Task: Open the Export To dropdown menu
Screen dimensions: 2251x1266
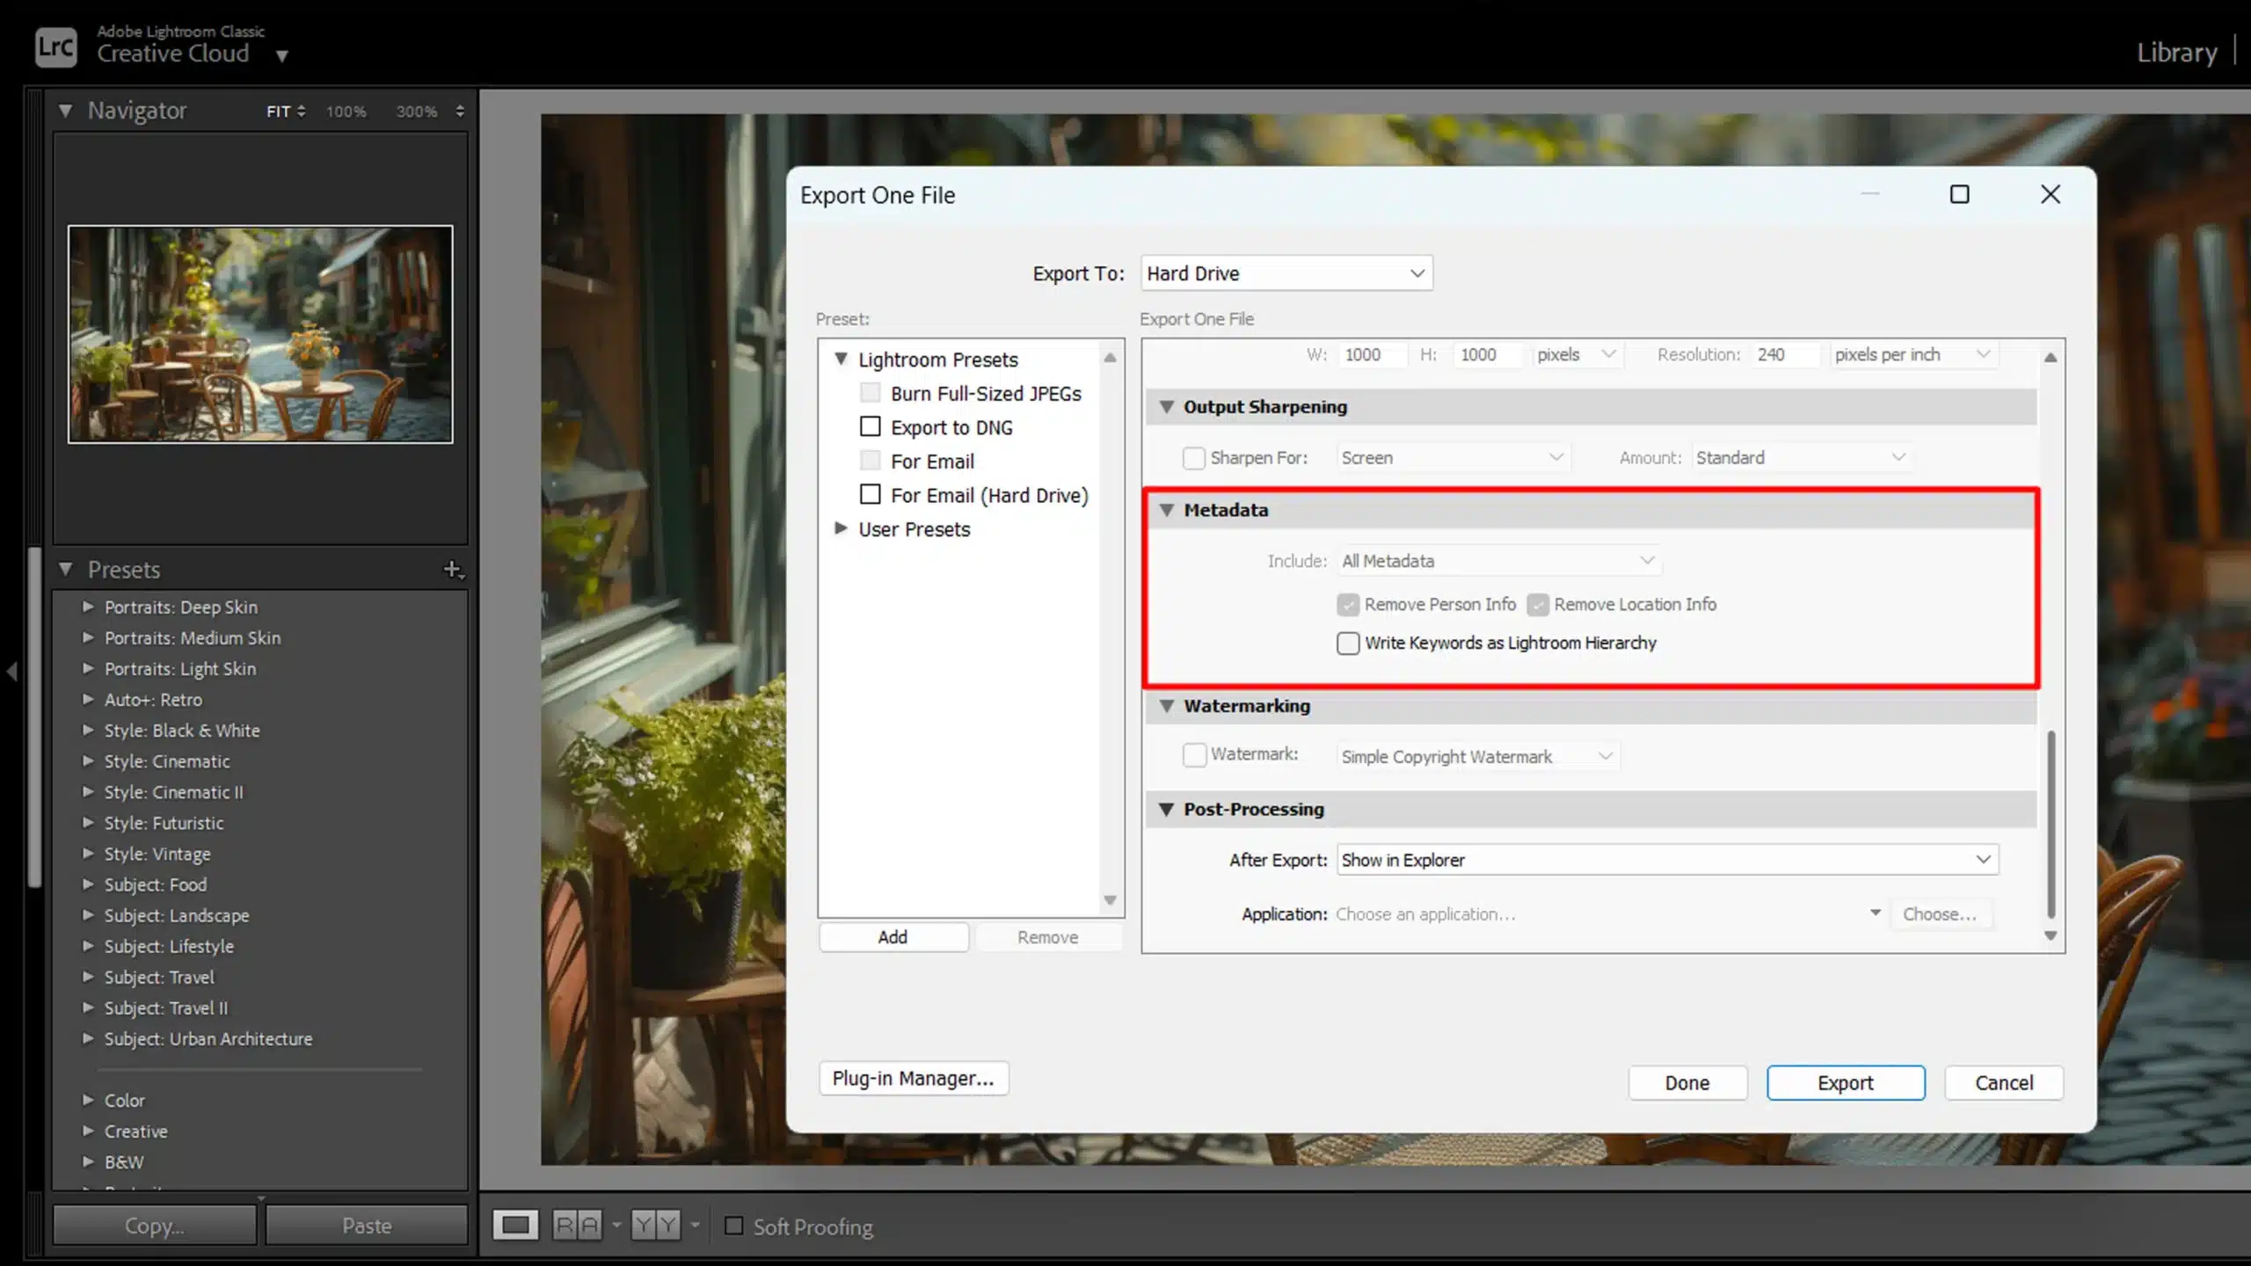Action: [1283, 273]
